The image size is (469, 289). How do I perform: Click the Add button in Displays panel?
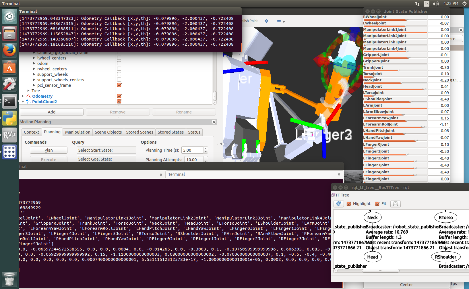pyautogui.click(x=52, y=112)
